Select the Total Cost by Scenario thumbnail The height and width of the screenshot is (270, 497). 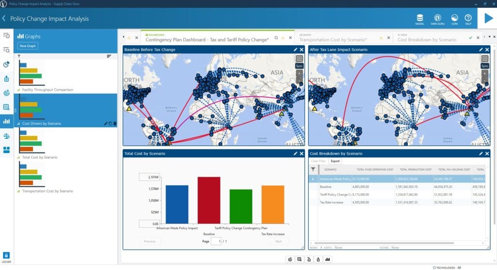coord(31,141)
